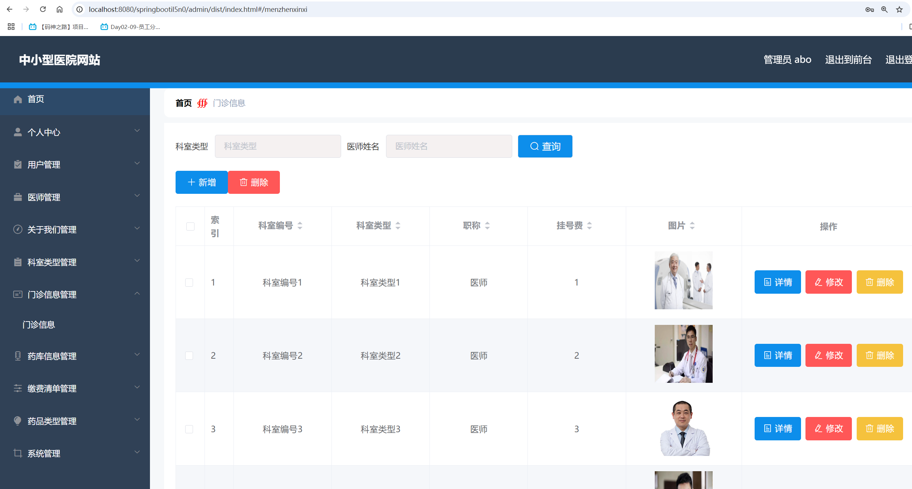
Task: Tick the checkbox for row 科室编号1
Action: click(x=189, y=283)
